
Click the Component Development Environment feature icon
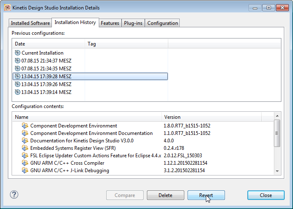tap(25, 126)
